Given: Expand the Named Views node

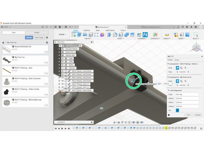Looking at the screenshot, I should click(59, 52).
